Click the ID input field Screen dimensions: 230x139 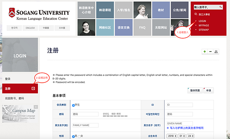pyautogui.click(x=180, y=105)
